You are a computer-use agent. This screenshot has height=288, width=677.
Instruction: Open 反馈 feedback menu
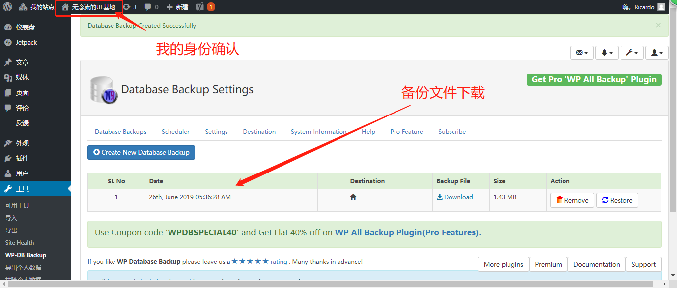(36, 123)
